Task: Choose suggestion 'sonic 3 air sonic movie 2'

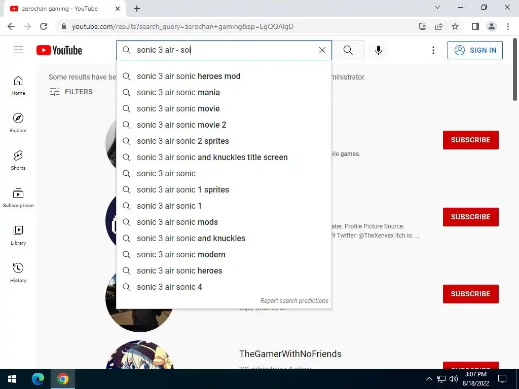Action: [x=224, y=125]
